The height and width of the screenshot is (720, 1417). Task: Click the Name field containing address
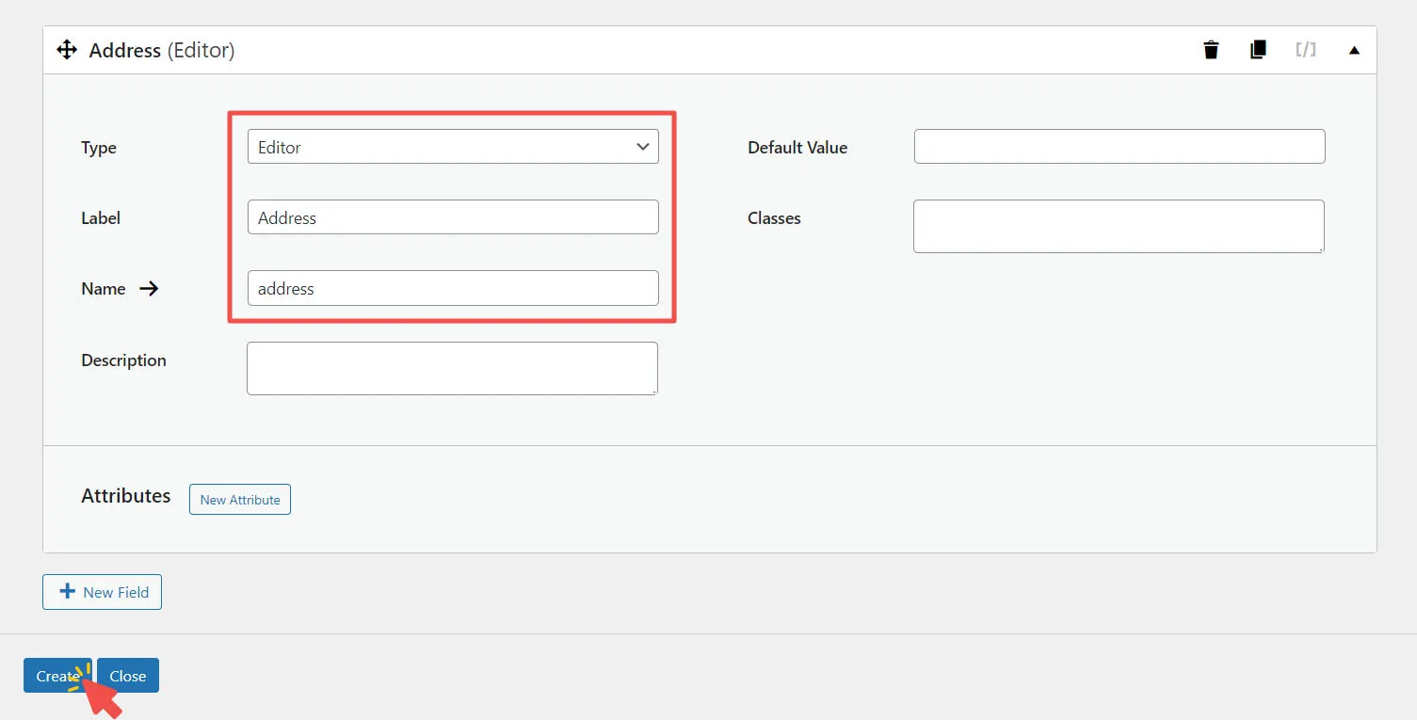(x=452, y=288)
